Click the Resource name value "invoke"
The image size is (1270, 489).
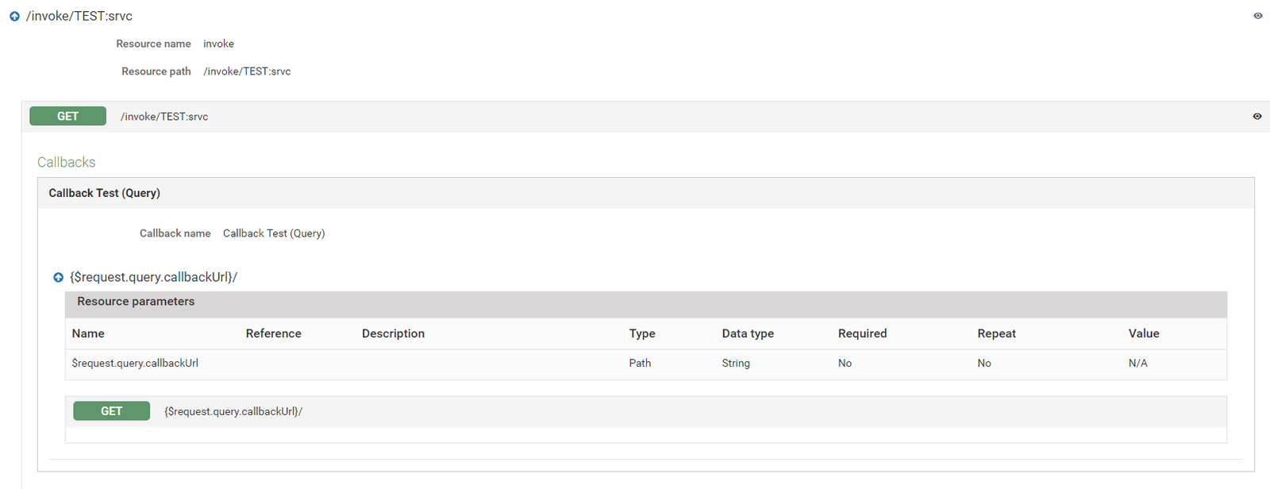point(218,44)
